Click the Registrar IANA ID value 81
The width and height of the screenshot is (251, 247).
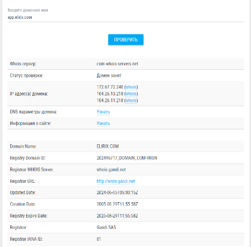[99, 239]
